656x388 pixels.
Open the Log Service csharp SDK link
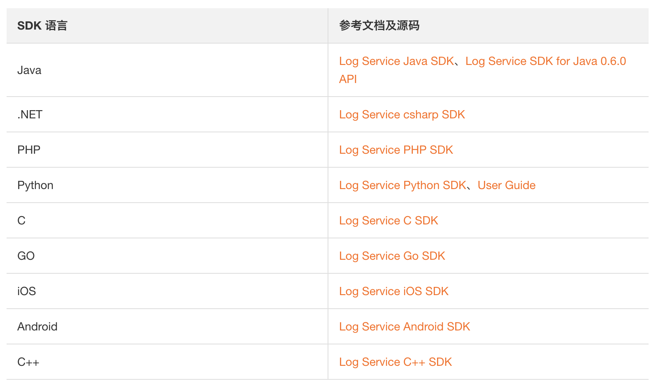pos(402,115)
